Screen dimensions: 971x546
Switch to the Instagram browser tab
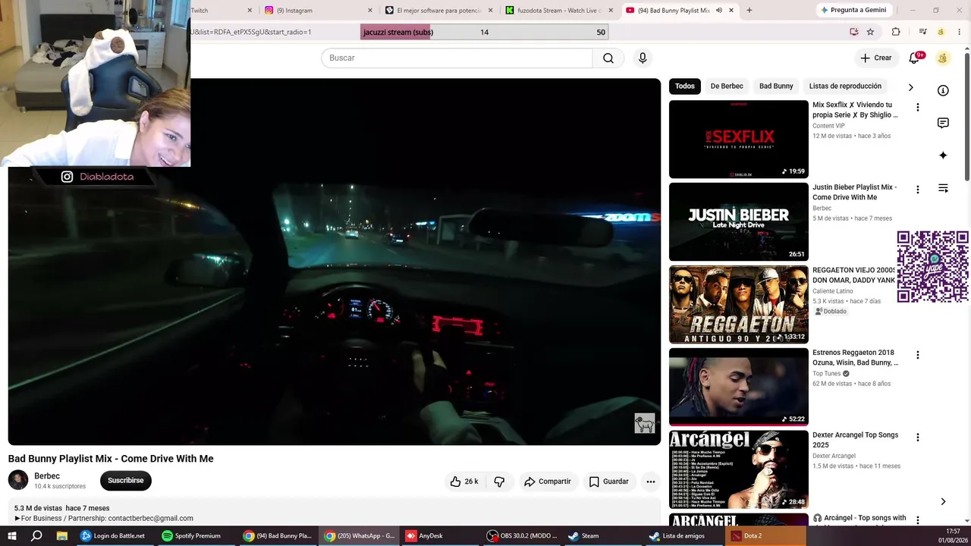pos(317,11)
